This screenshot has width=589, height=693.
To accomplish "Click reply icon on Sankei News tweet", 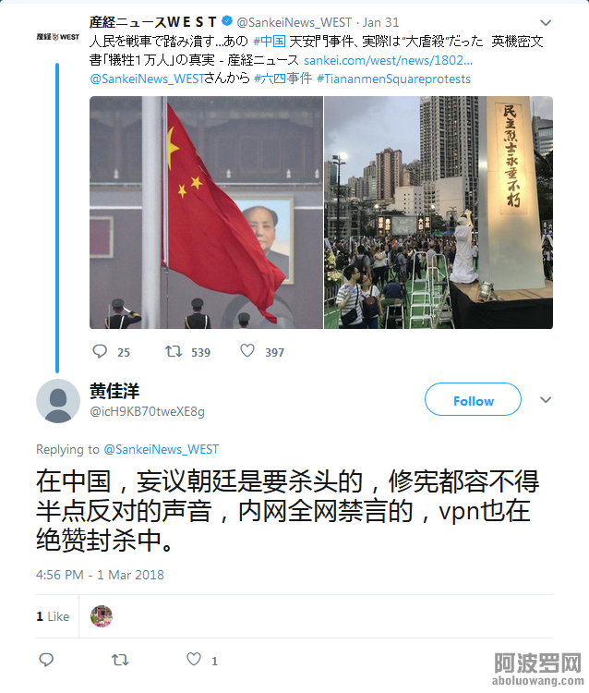I will [100, 351].
